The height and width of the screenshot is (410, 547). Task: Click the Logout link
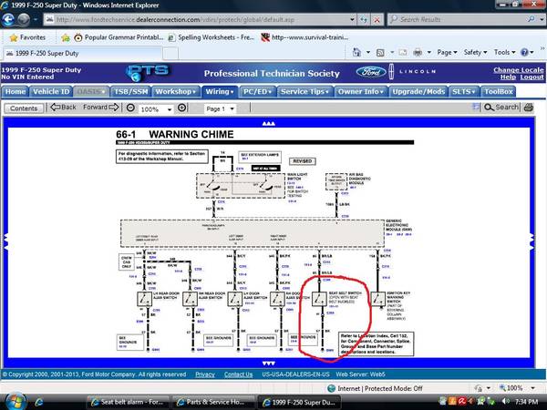pos(532,77)
